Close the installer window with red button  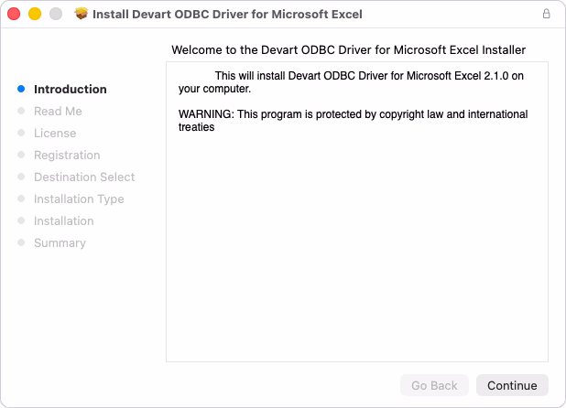click(x=14, y=14)
